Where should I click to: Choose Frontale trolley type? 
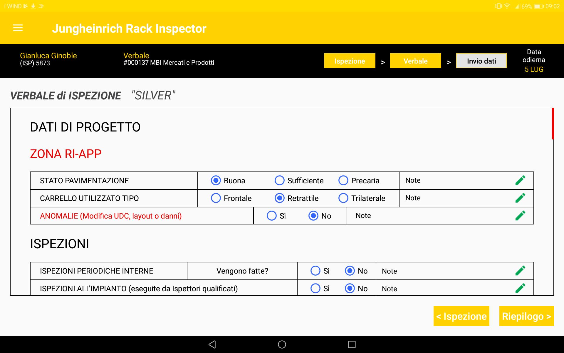pyautogui.click(x=216, y=198)
